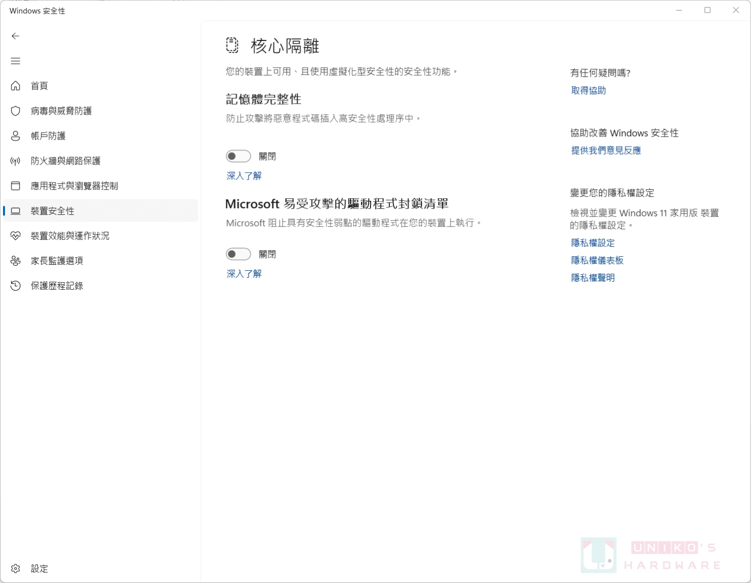Image resolution: width=751 pixels, height=583 pixels.
Task: Click the window icon for 應用程式與瀏覽器控制
Action: coord(16,186)
